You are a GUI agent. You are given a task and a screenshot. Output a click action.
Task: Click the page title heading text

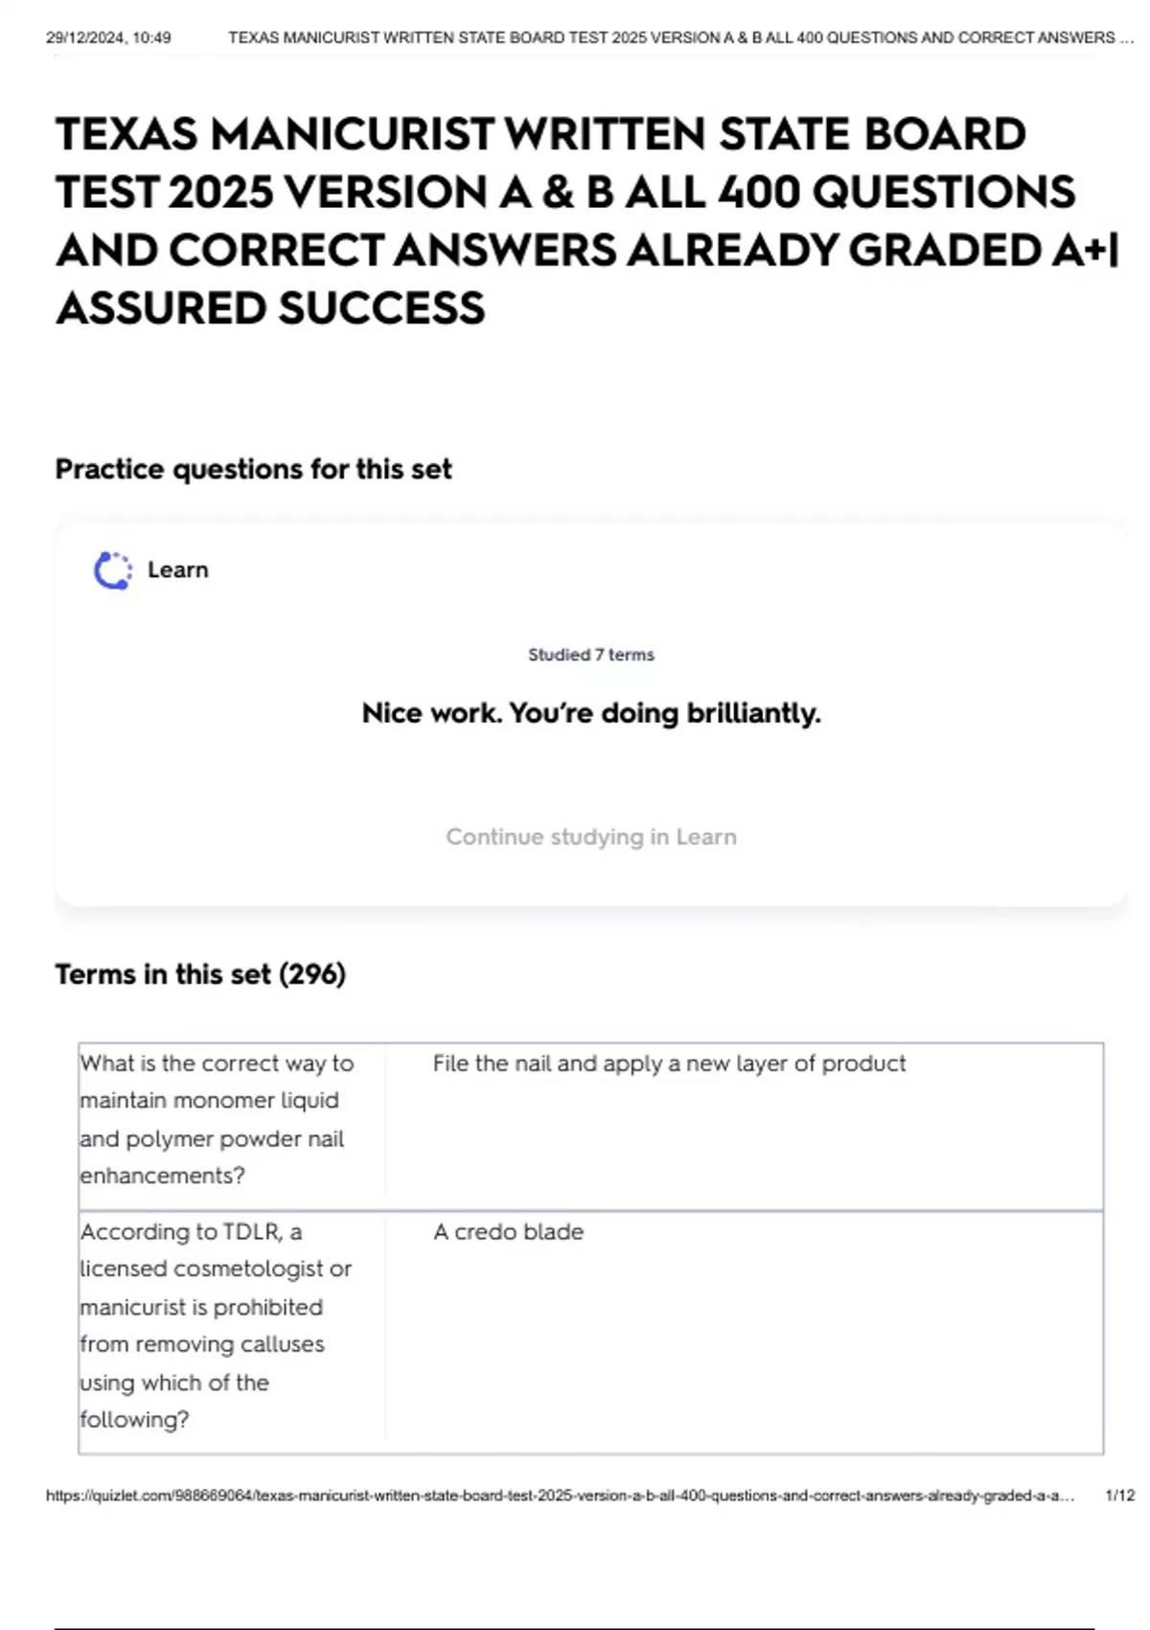coord(587,221)
